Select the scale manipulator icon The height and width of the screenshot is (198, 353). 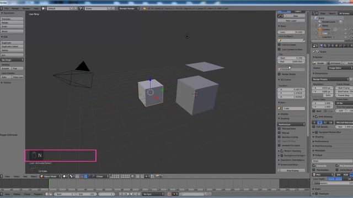[93, 177]
